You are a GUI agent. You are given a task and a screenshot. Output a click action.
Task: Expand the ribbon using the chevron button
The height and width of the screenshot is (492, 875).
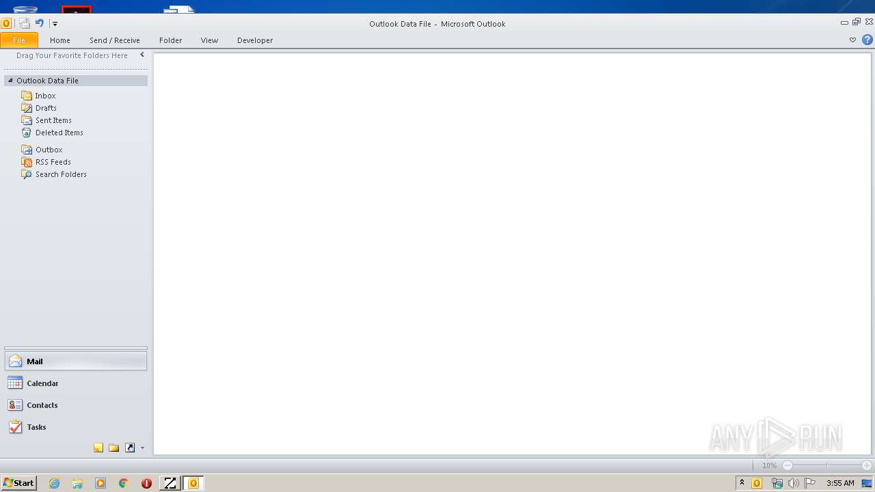point(852,40)
